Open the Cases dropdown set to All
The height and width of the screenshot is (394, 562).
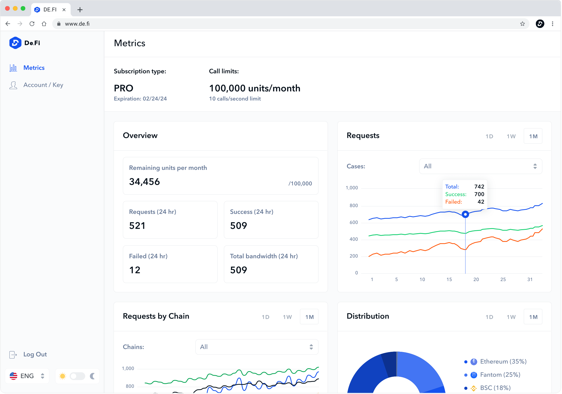click(x=480, y=166)
